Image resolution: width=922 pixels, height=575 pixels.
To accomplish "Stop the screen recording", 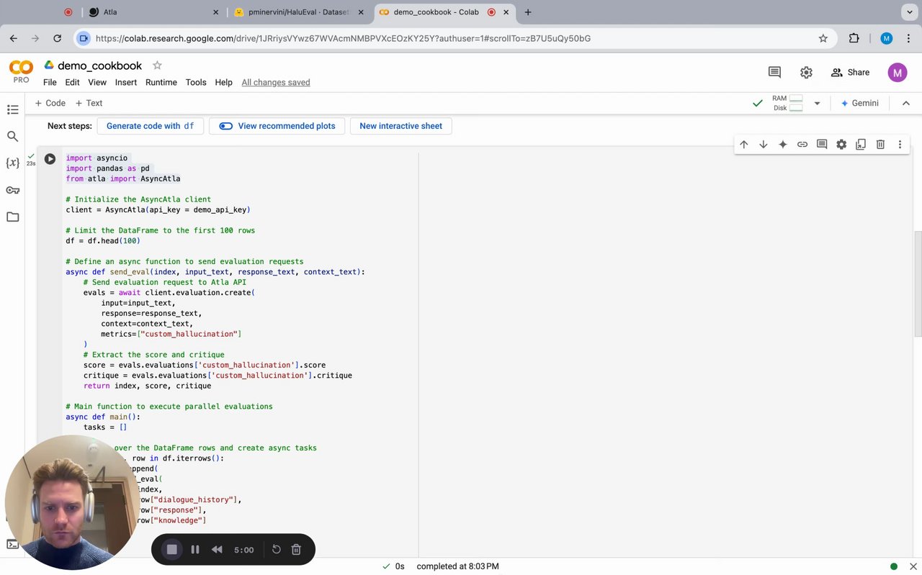I will (x=172, y=550).
